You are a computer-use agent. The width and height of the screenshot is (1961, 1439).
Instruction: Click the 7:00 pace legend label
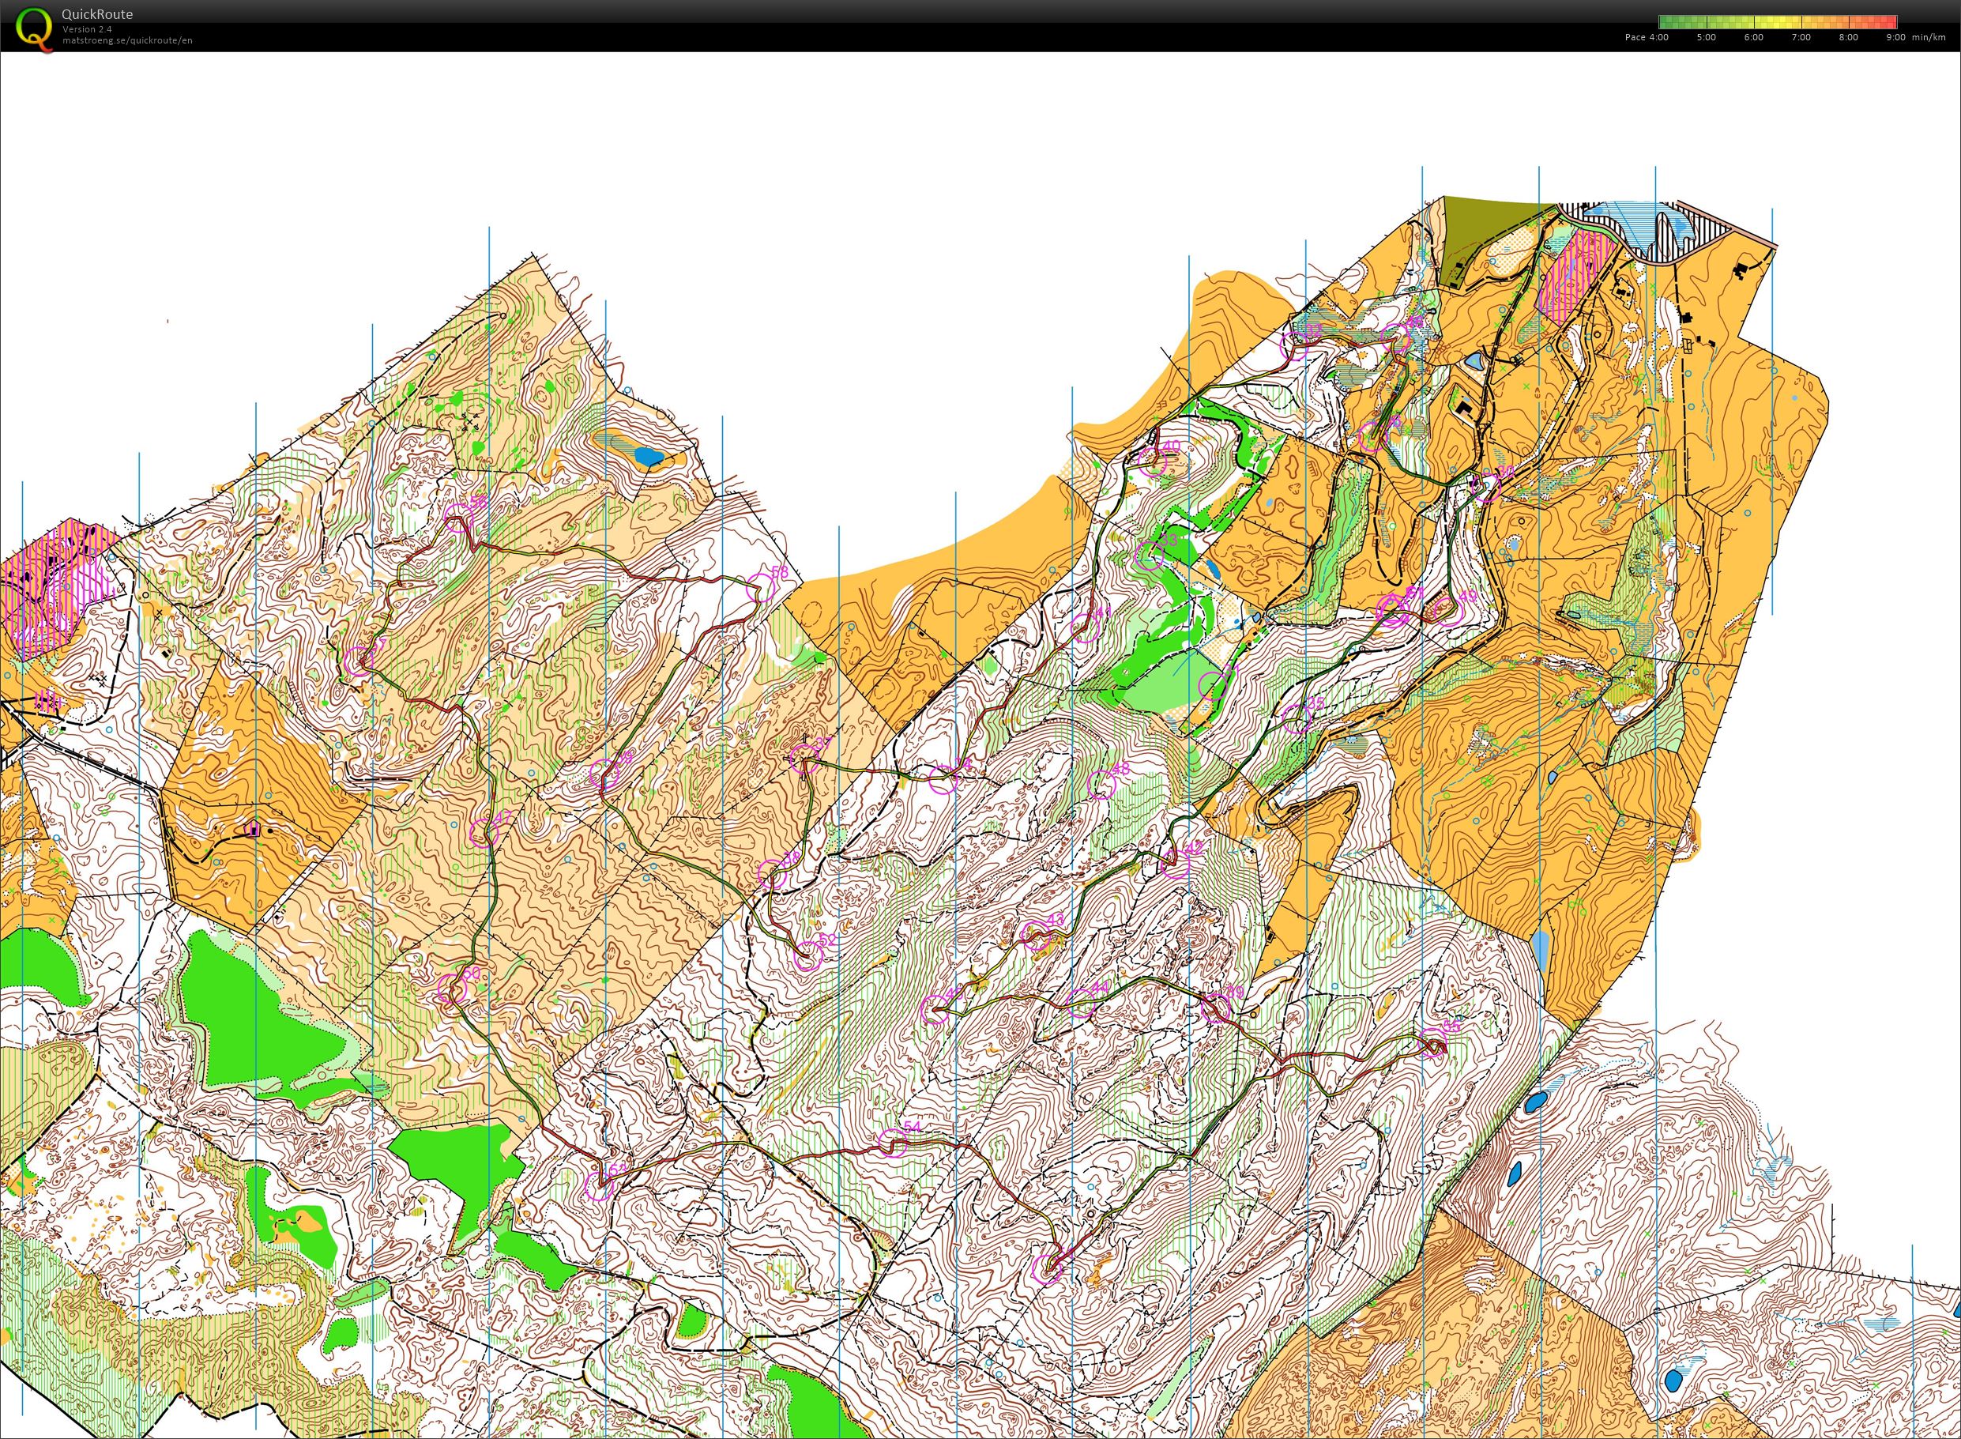[1800, 37]
